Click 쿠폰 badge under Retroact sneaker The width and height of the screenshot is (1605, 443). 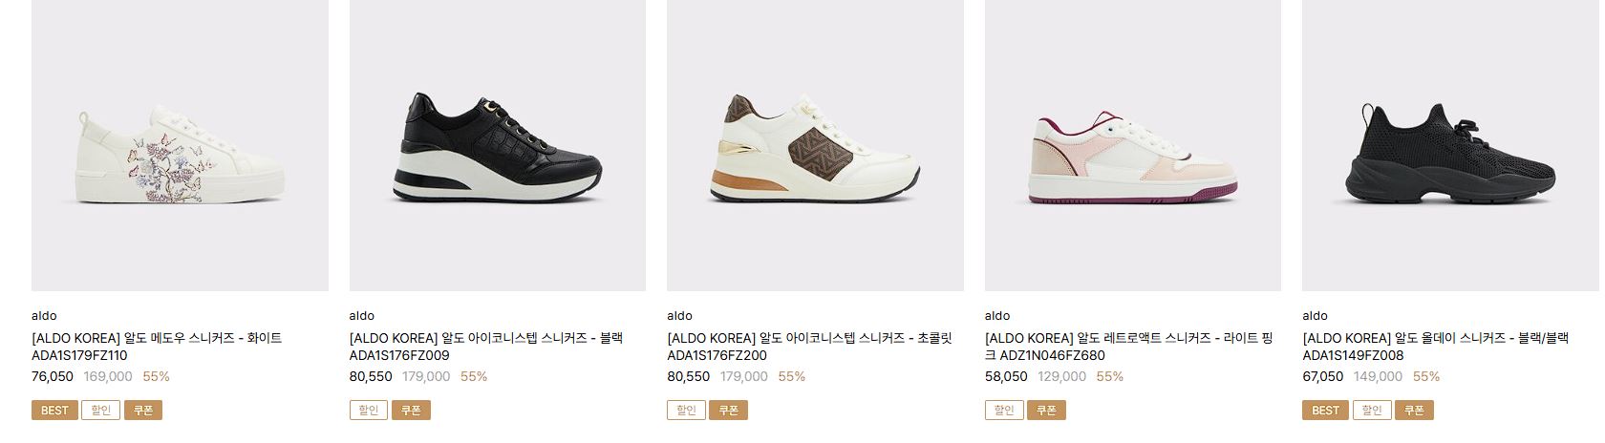1046,411
